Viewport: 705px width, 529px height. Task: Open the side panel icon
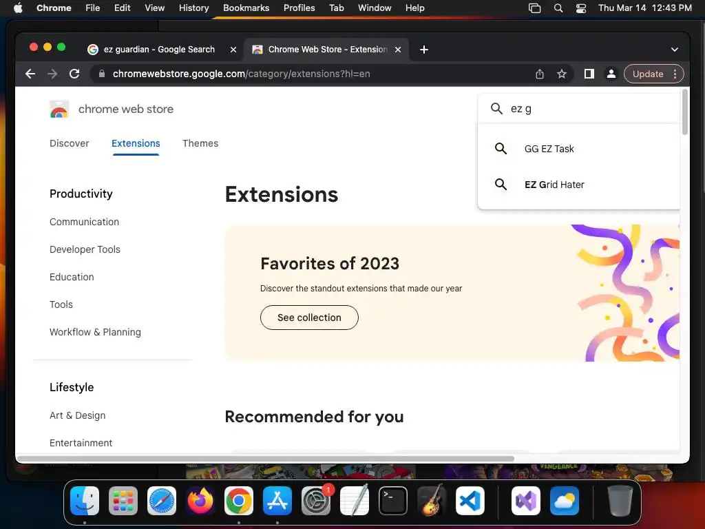(589, 74)
